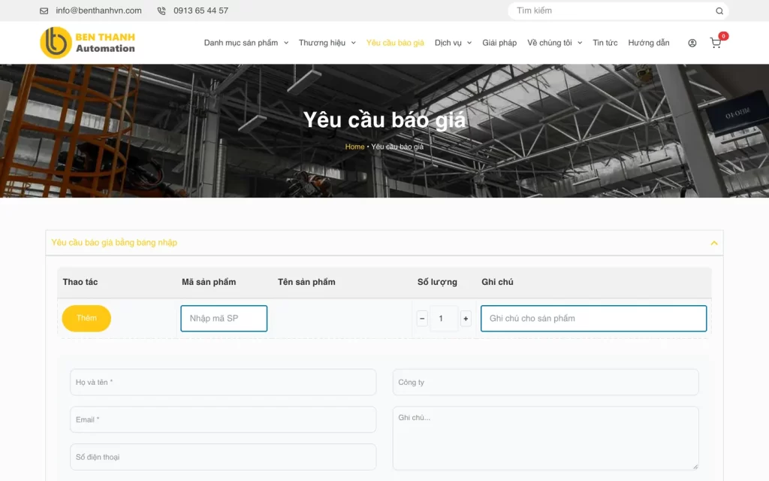Open the user account icon

coord(692,43)
